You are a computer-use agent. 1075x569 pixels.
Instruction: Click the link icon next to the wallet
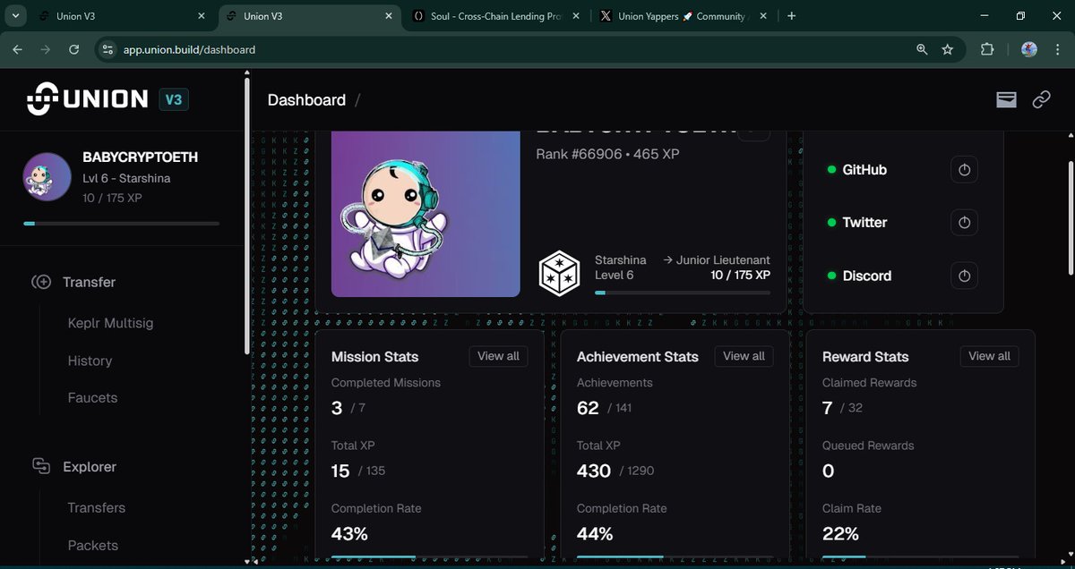click(1041, 99)
